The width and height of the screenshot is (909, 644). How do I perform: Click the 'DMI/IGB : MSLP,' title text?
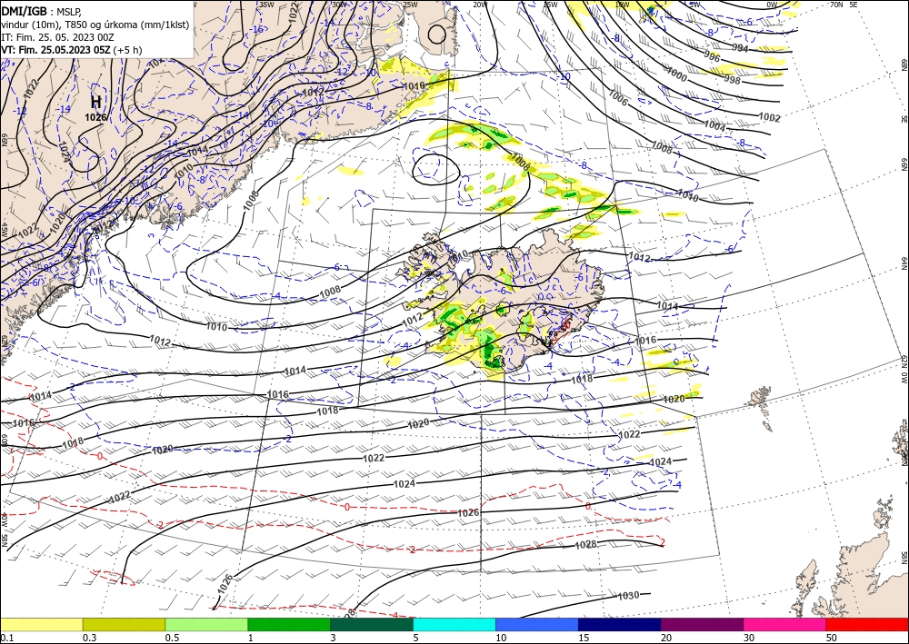coord(41,12)
